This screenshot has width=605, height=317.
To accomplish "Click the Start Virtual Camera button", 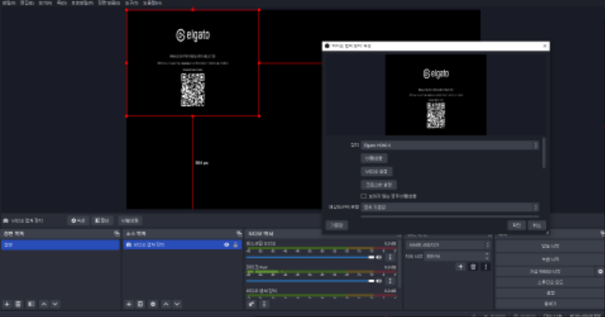I will 544,272.
